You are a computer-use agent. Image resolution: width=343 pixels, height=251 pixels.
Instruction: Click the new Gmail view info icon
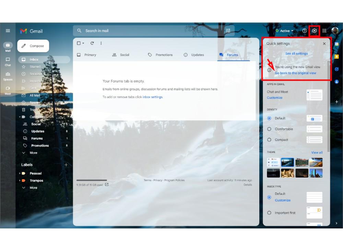point(269,70)
